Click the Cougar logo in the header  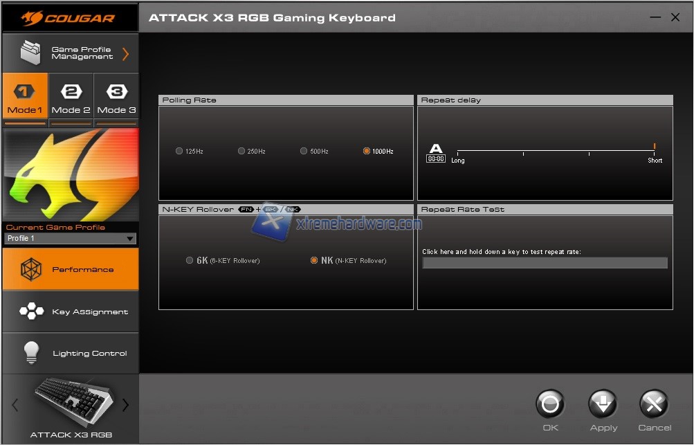(x=70, y=17)
